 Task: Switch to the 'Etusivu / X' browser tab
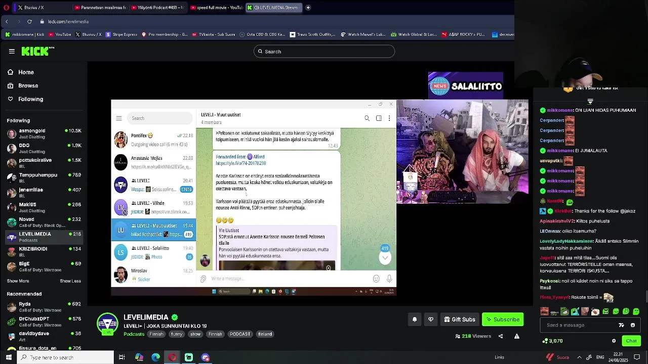click(42, 8)
